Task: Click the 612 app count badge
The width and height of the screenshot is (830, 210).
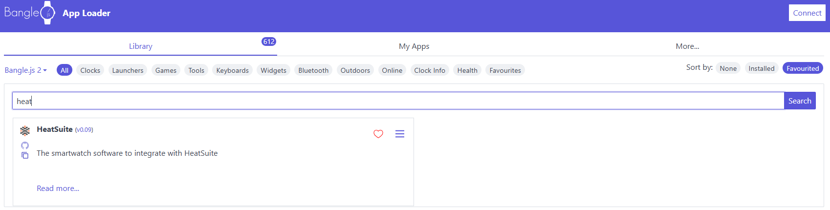Action: tap(269, 42)
